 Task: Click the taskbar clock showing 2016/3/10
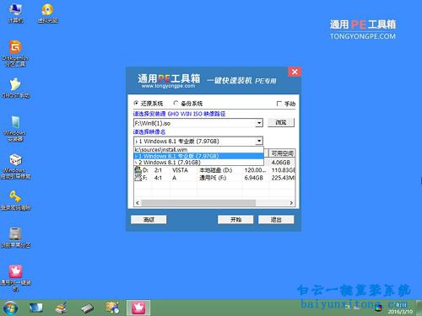[400, 308]
